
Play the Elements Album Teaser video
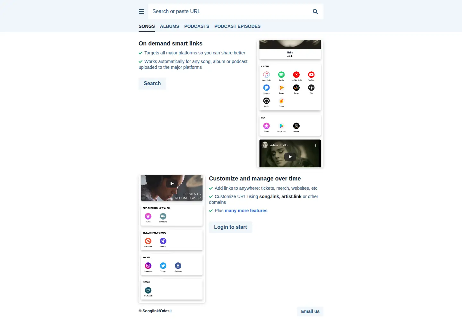click(x=172, y=183)
